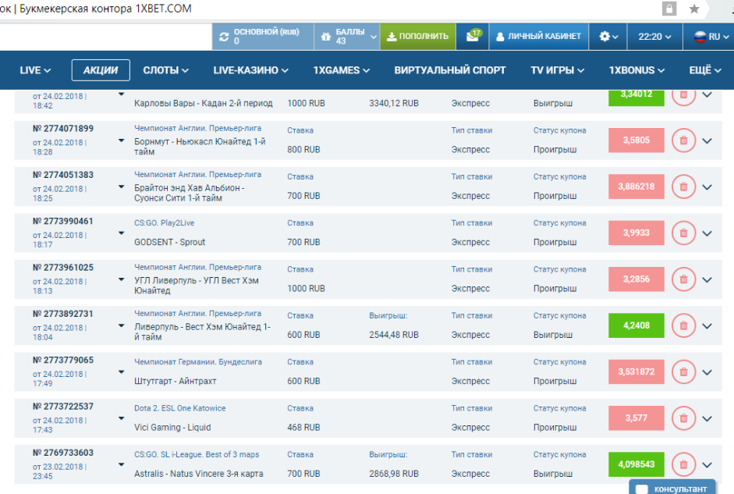Open Чемпионат Германии. Бундеслига league link

click(198, 362)
